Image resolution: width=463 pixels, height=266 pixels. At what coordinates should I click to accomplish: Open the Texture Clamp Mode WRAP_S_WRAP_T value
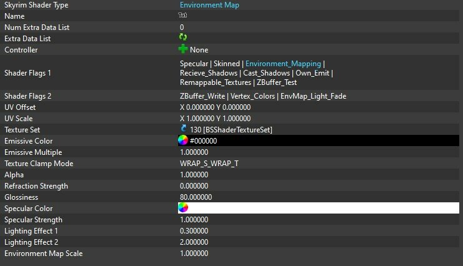click(x=209, y=164)
